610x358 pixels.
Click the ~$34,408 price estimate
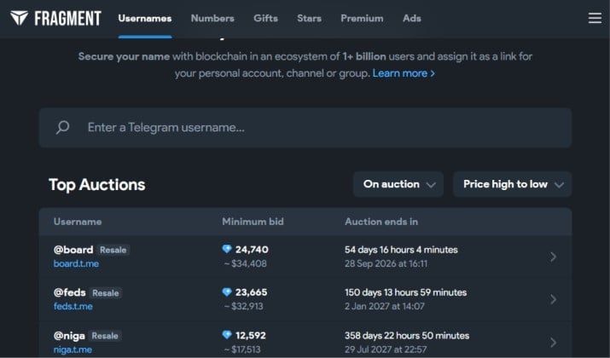pos(246,263)
